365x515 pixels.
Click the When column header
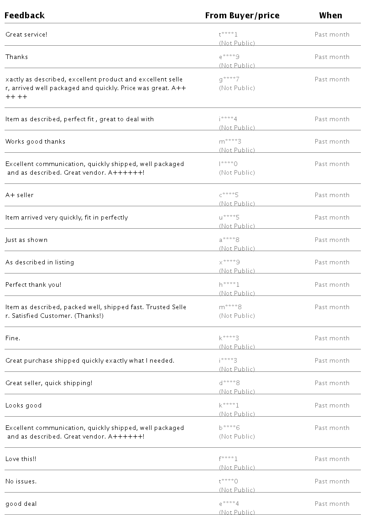[x=331, y=16]
